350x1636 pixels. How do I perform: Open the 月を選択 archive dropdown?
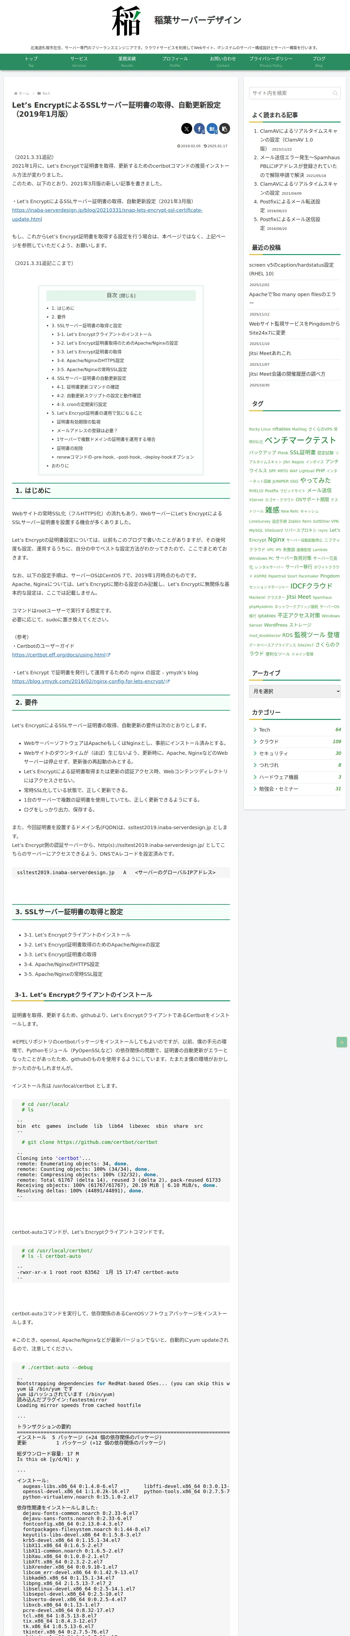(295, 691)
